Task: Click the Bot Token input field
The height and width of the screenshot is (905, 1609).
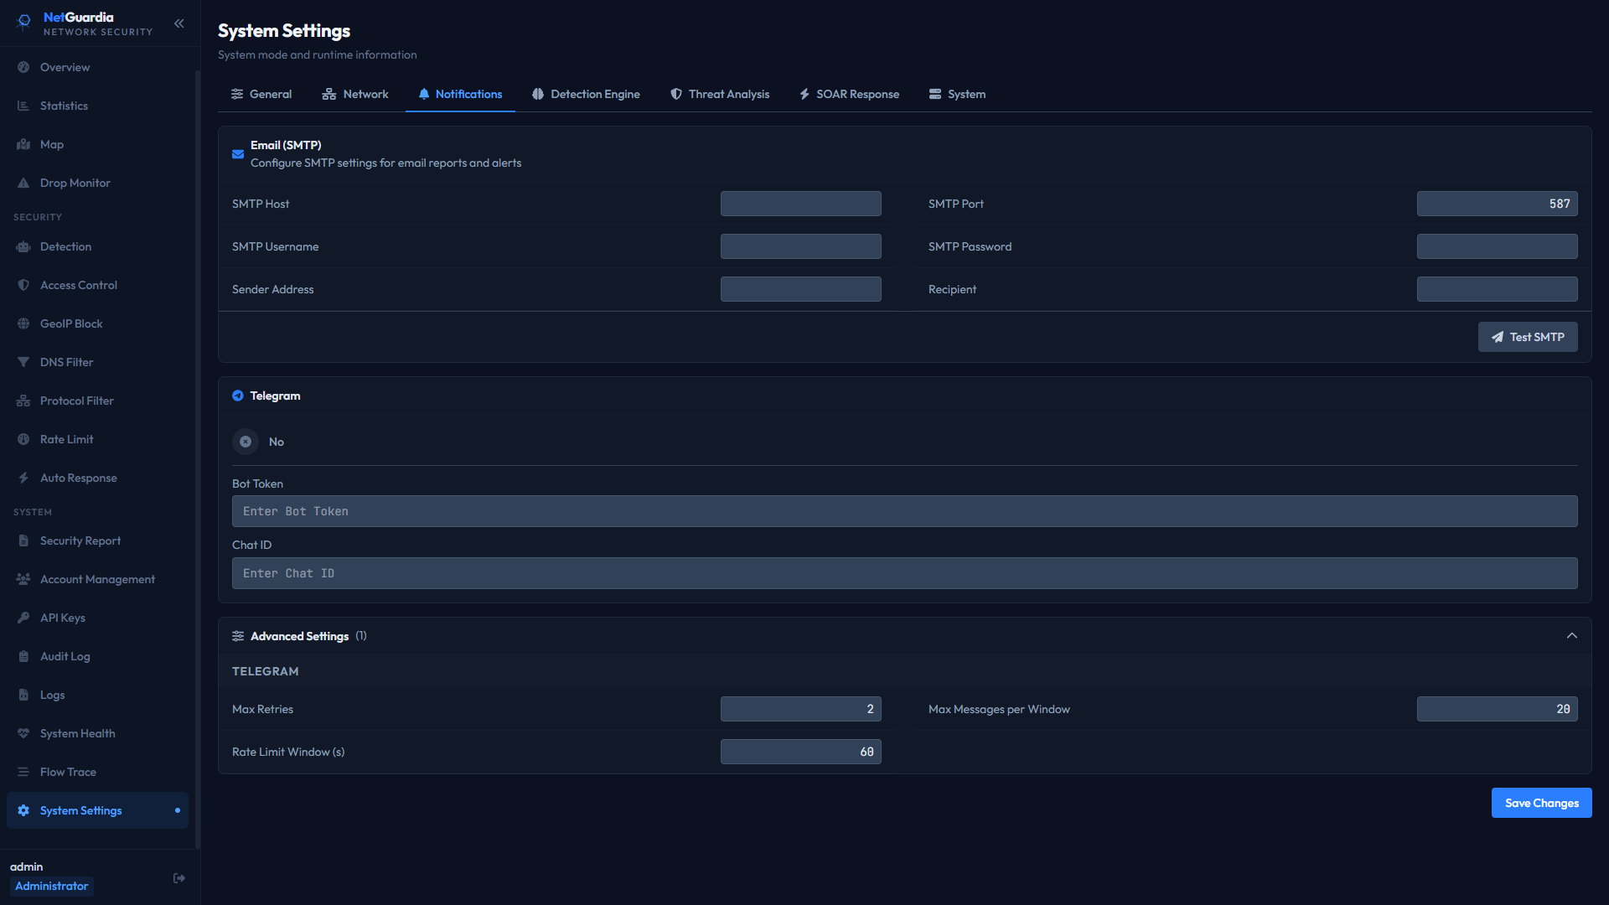Action: [905, 511]
